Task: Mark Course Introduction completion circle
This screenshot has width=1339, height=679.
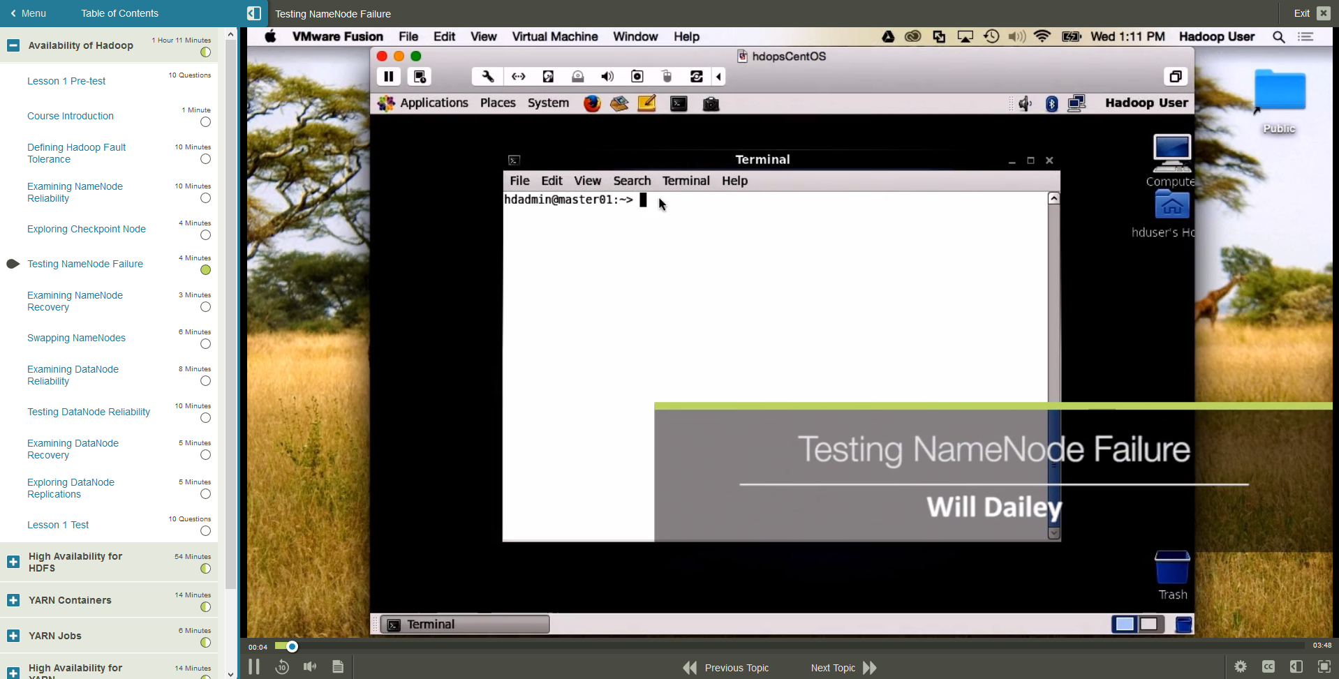Action: tap(205, 122)
